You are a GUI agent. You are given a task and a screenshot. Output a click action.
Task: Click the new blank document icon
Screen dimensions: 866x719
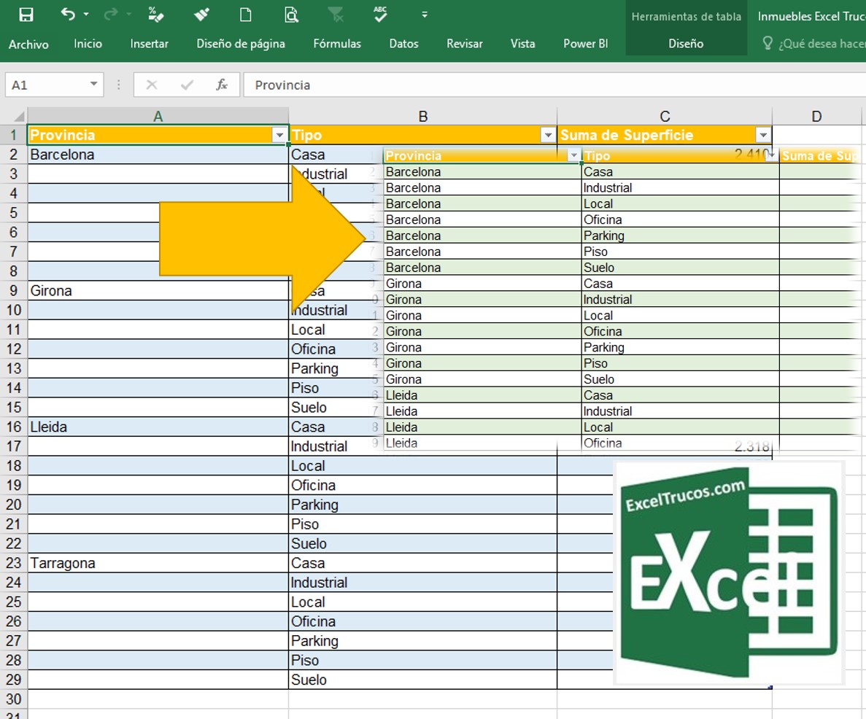(x=246, y=15)
